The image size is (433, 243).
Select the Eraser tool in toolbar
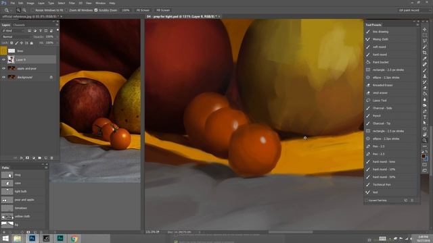tap(425, 88)
